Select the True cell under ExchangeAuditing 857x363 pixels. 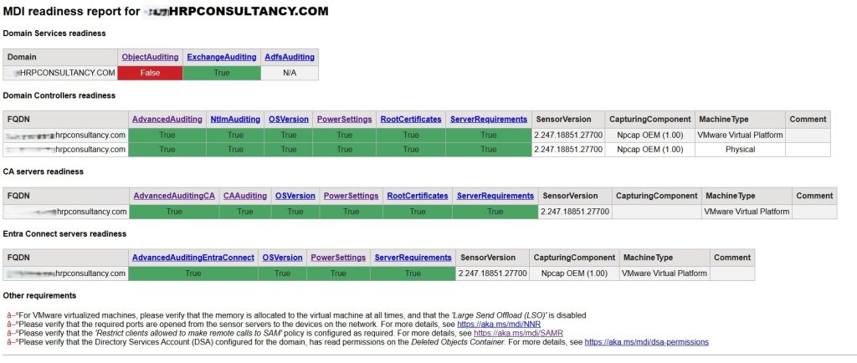coord(222,73)
